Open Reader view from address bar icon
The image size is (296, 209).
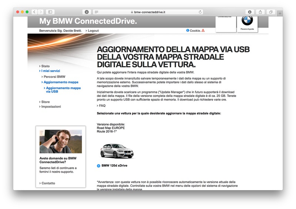[97, 12]
